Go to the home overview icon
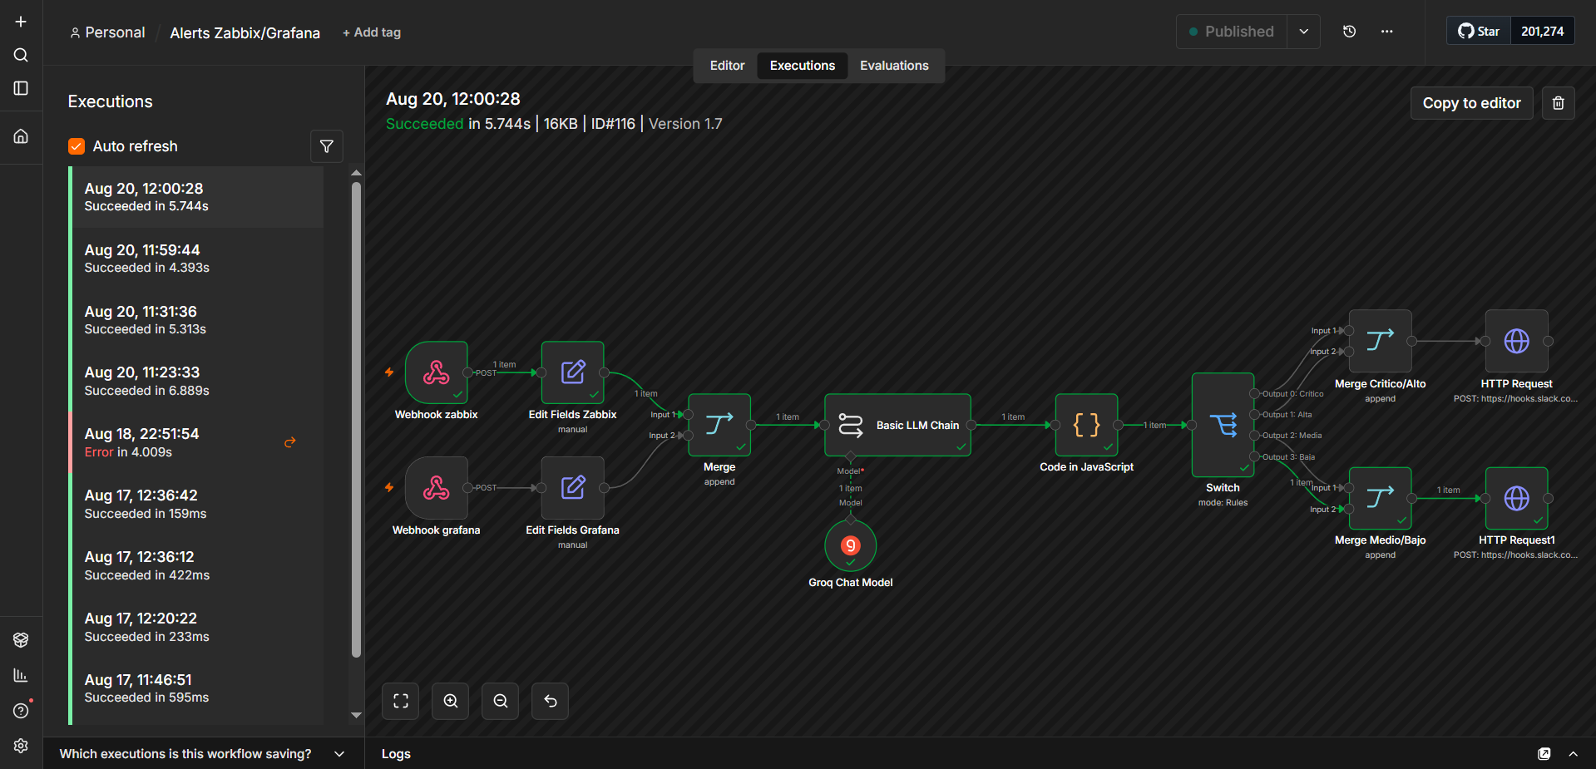The width and height of the screenshot is (1596, 769). point(21,136)
